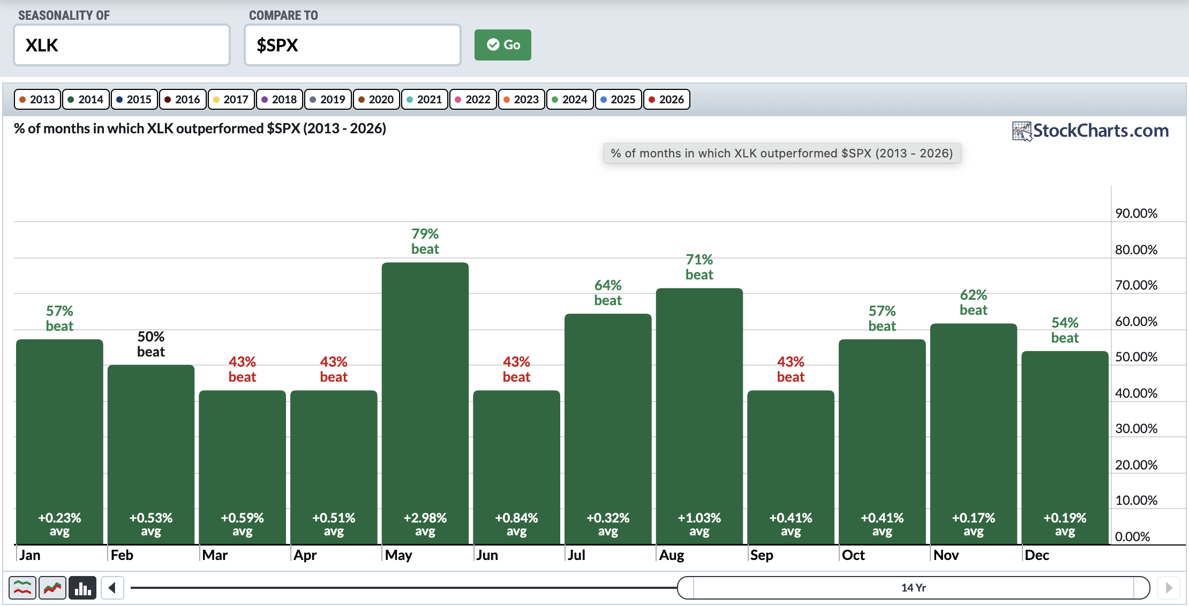Toggle the 2013 year series
The width and height of the screenshot is (1189, 606).
37,100
